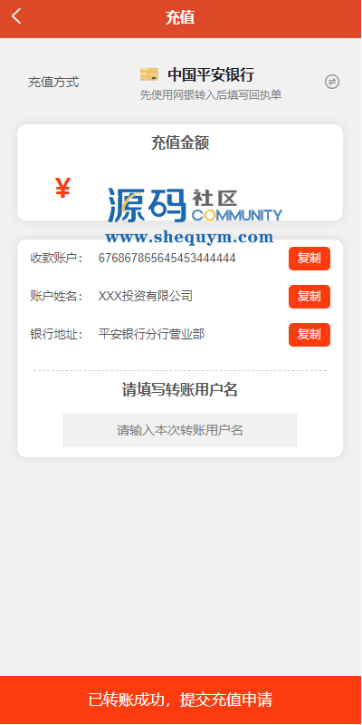Copy the 账户姓名 account name
This screenshot has height=725, width=362.
310,297
